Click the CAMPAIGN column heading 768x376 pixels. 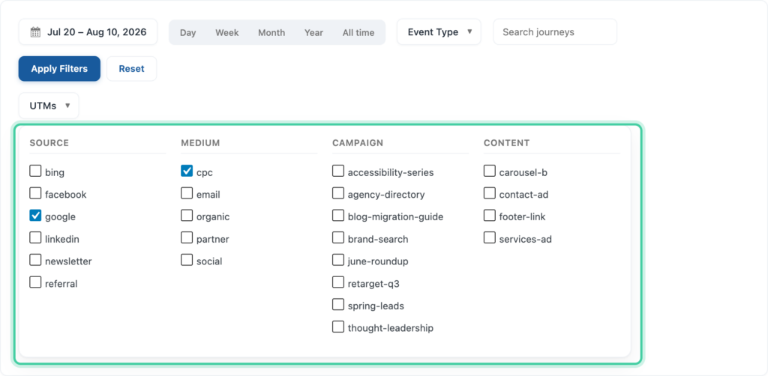coord(358,143)
